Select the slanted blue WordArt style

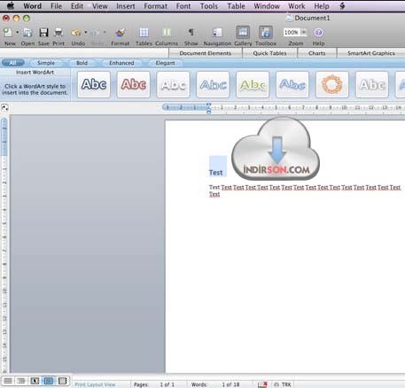click(292, 84)
